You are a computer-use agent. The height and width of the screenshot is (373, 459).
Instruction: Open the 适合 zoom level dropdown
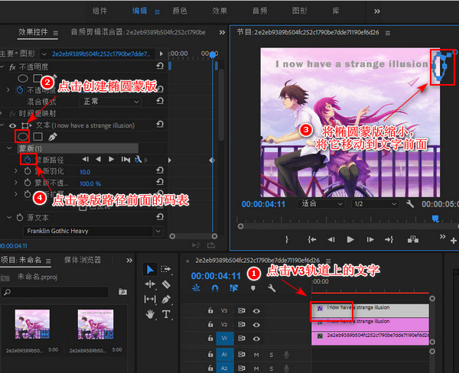coord(321,204)
